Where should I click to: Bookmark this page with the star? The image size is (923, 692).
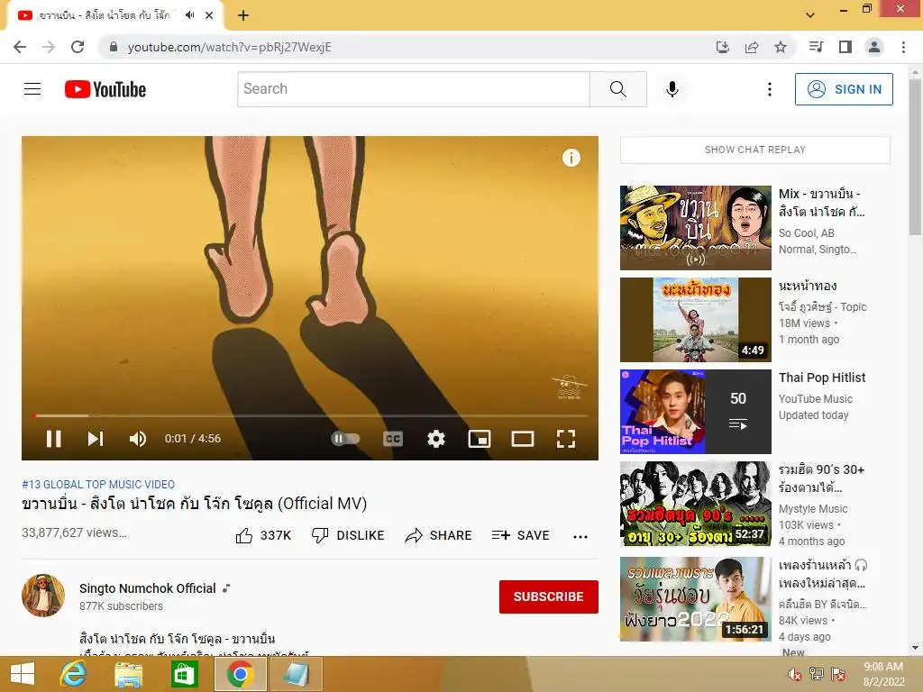(x=781, y=47)
